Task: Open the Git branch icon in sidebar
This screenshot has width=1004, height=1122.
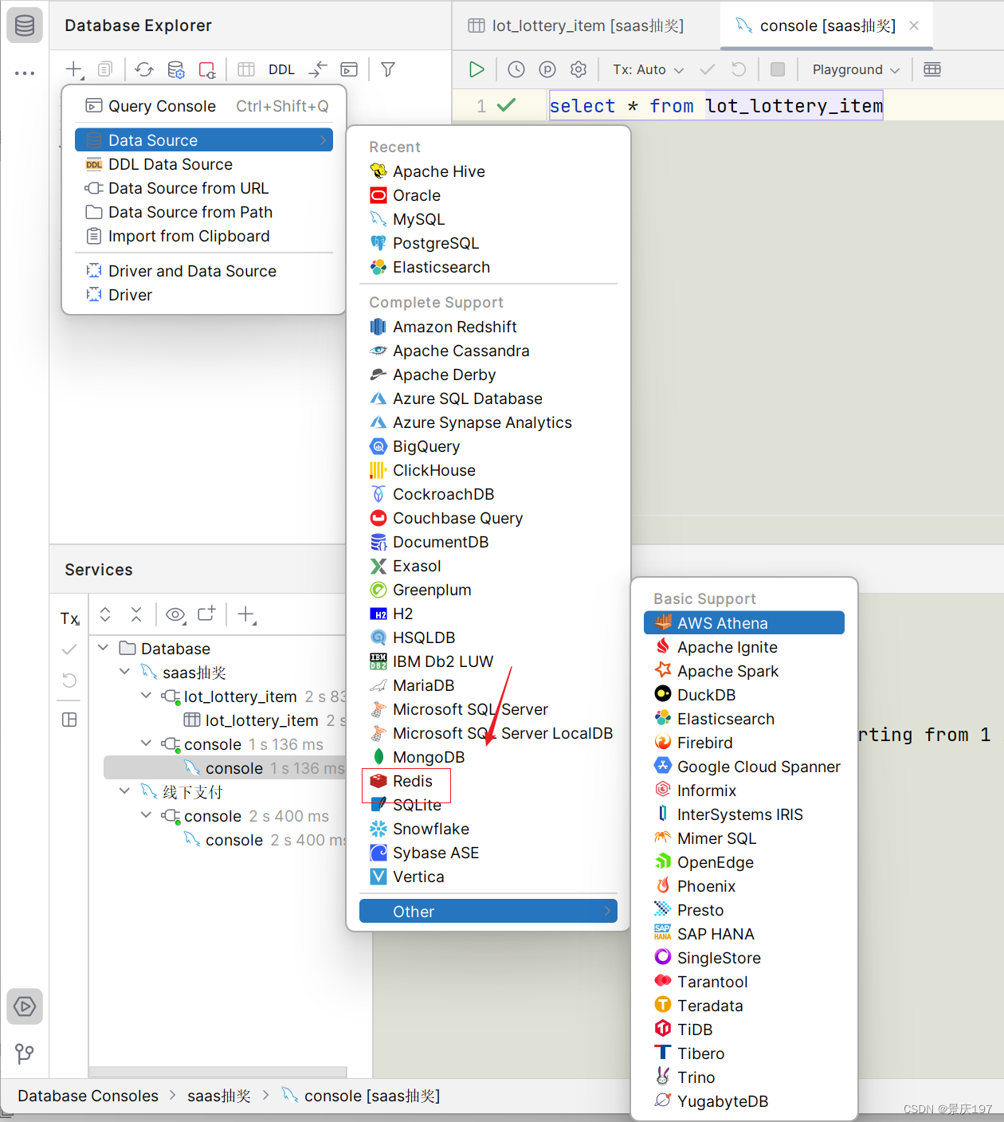Action: tap(25, 1054)
